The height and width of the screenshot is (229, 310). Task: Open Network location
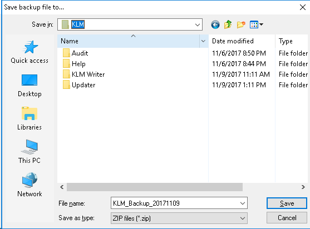coord(29,185)
